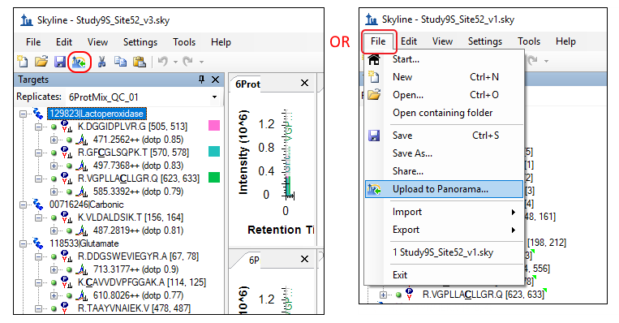Click the Glutamate protein icon
619x323 pixels.
38,243
